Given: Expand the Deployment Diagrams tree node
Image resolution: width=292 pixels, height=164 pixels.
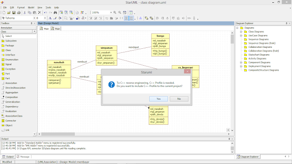Looking at the screenshot, I should pos(241,66).
